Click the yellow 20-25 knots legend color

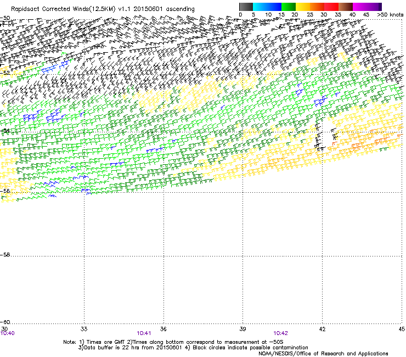coord(303,7)
